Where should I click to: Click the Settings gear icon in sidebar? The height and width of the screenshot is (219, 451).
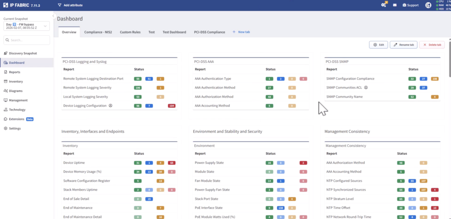click(x=5, y=129)
